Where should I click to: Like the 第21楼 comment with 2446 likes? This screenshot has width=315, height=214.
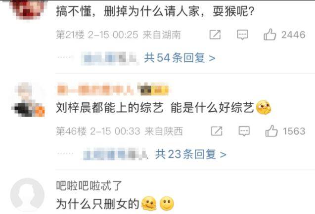tap(270, 34)
